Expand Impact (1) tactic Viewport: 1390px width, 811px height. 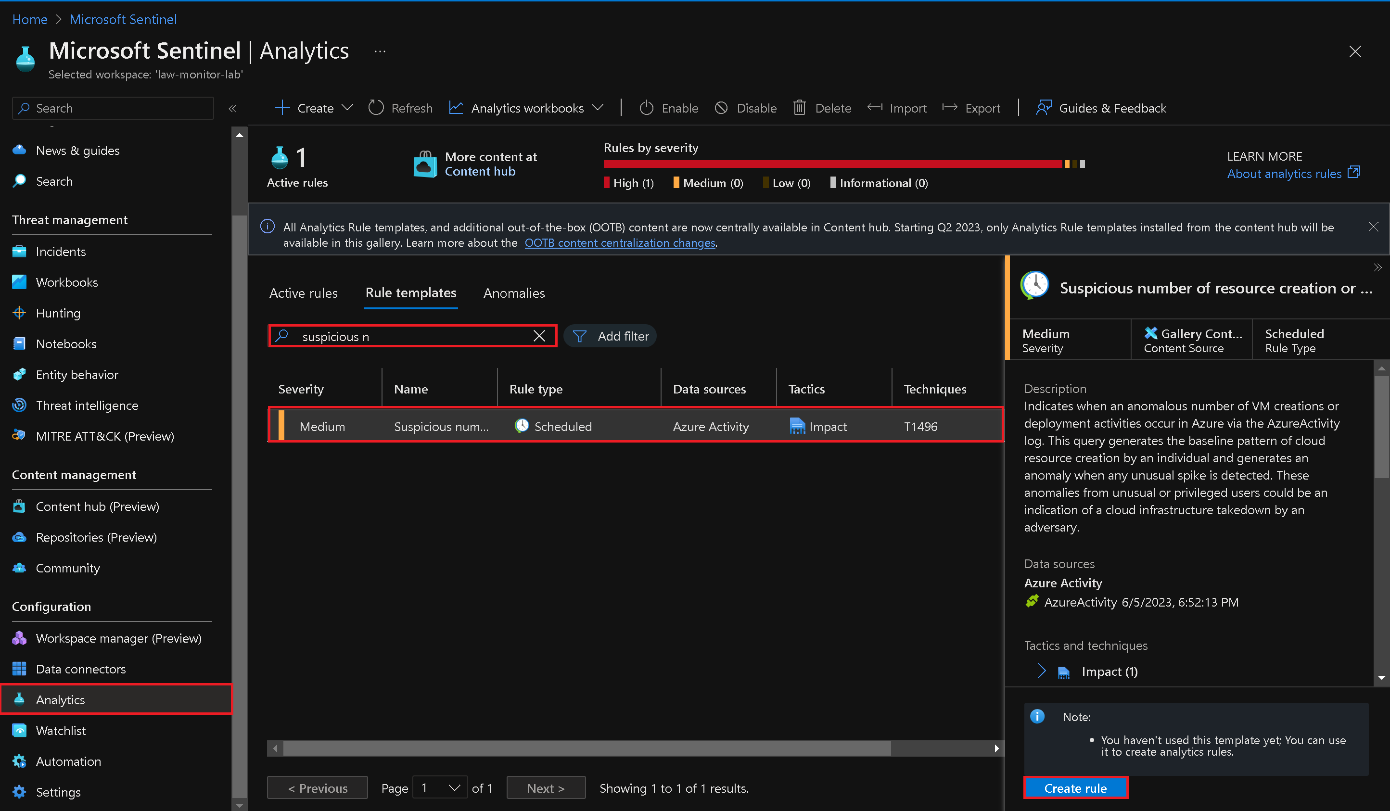[1041, 672]
